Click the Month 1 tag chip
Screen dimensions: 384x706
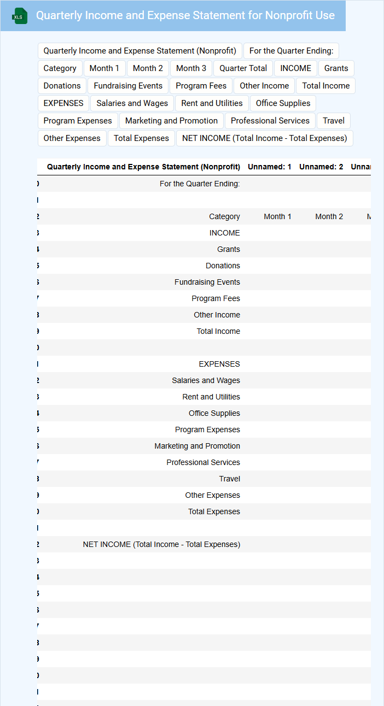click(x=104, y=68)
